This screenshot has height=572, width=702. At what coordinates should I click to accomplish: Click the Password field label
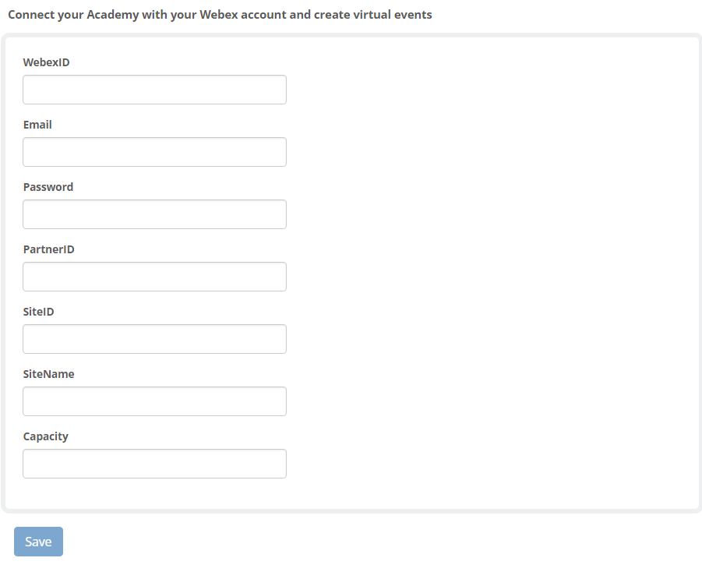click(48, 187)
